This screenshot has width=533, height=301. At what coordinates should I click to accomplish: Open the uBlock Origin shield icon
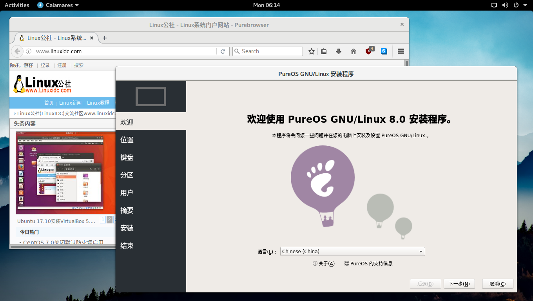point(369,51)
